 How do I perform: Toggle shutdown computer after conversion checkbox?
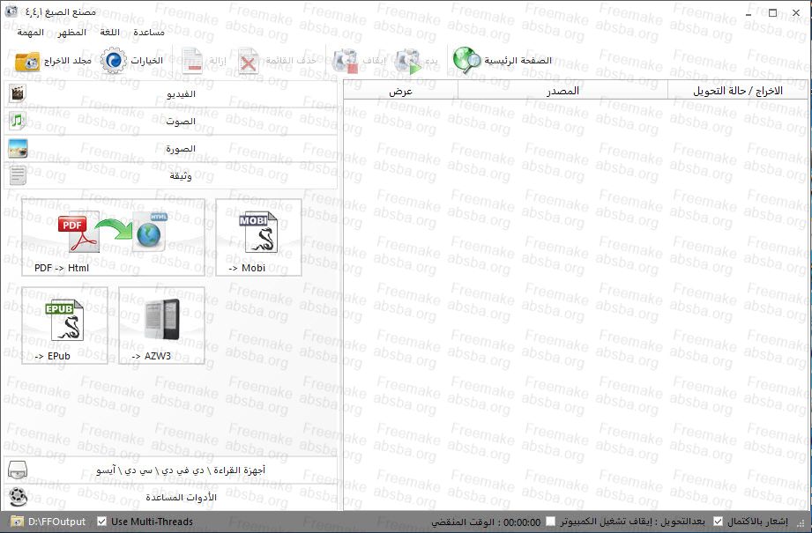point(550,522)
